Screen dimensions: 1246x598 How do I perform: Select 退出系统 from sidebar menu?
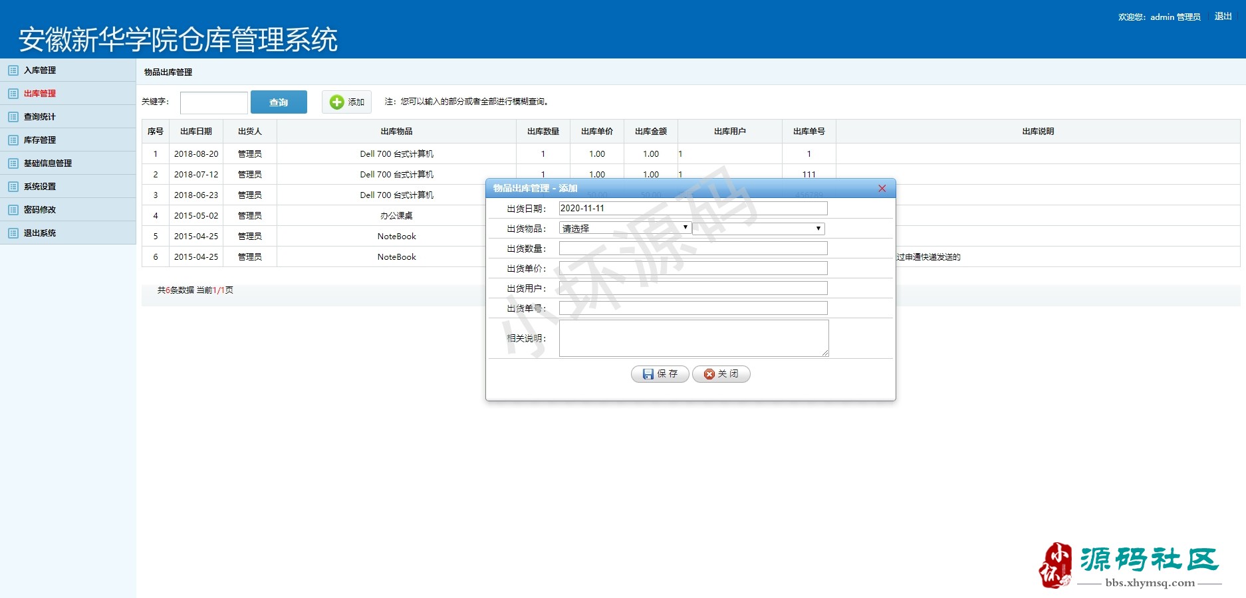[40, 233]
